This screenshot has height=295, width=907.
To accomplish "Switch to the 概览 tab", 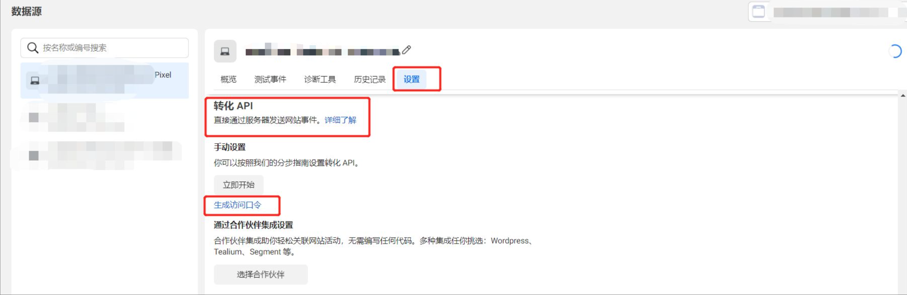I will 229,79.
